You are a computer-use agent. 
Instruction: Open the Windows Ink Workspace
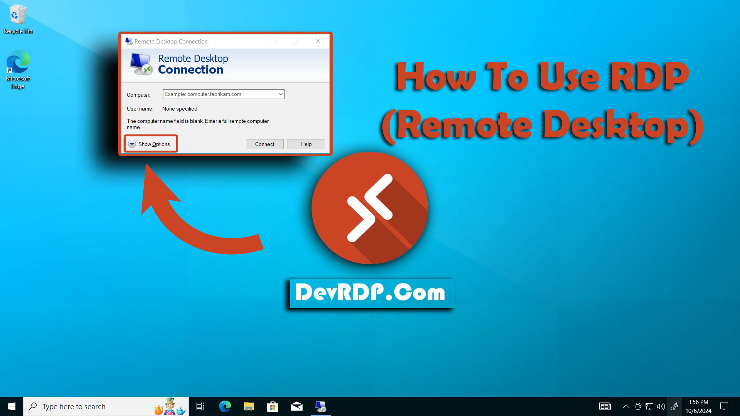(674, 406)
